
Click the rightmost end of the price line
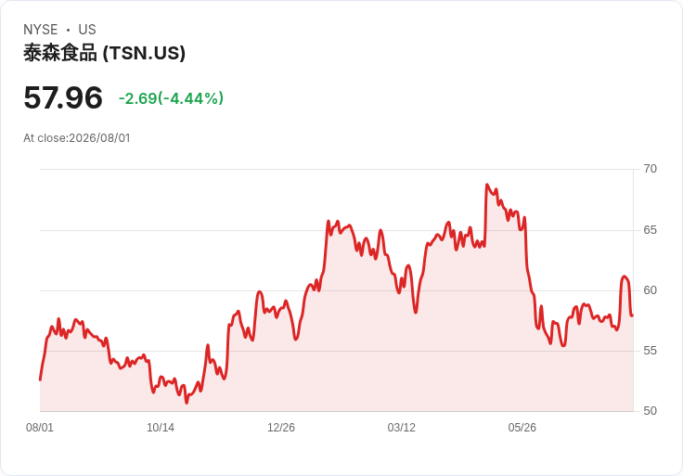click(632, 315)
